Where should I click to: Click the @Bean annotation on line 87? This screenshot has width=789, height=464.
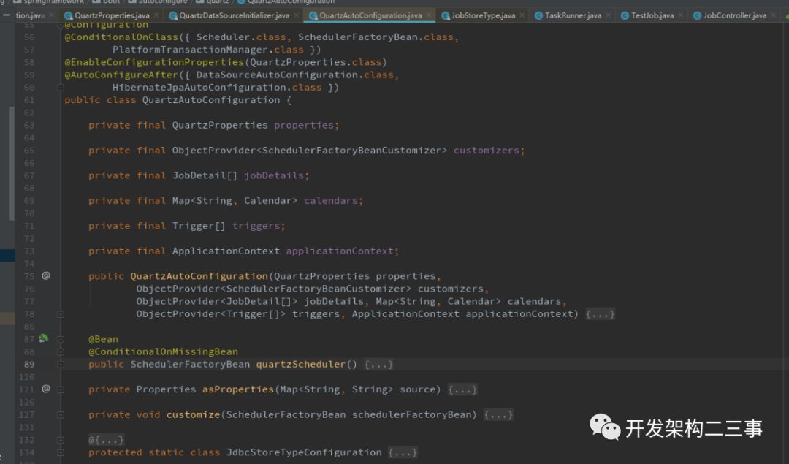point(103,339)
